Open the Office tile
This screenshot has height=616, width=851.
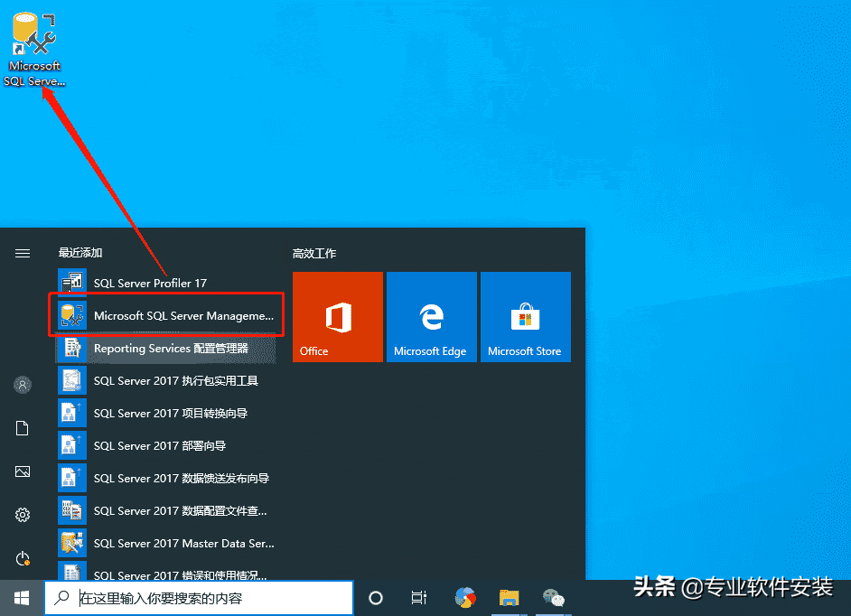click(x=338, y=317)
